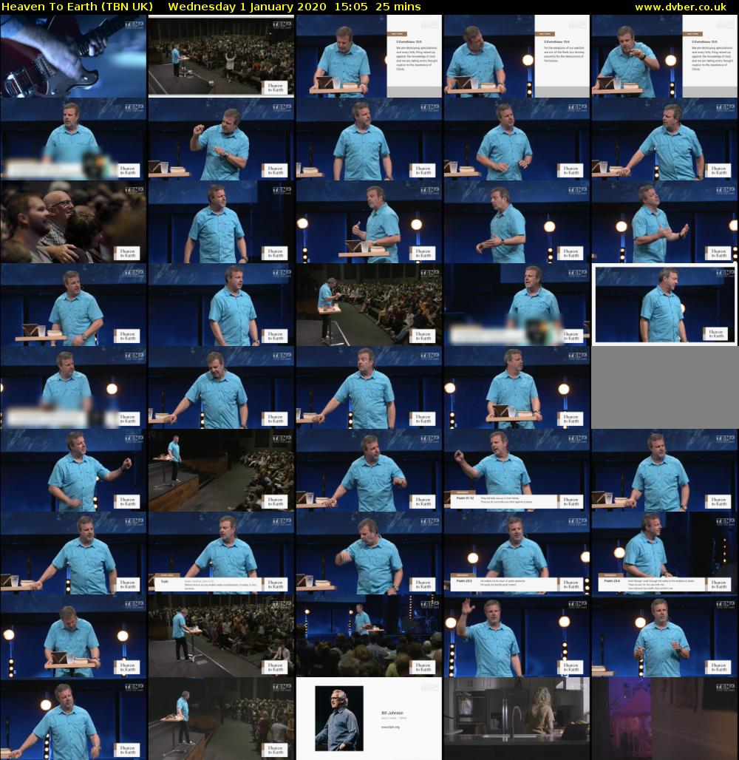739x760 pixels.
Task: Open the Bill Johnson portrait card thumbnail
Action: [x=369, y=719]
